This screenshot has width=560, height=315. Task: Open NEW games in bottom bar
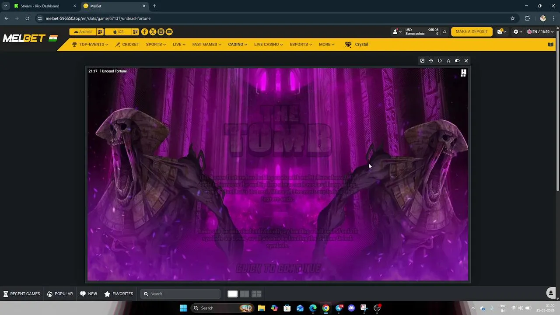(88, 294)
